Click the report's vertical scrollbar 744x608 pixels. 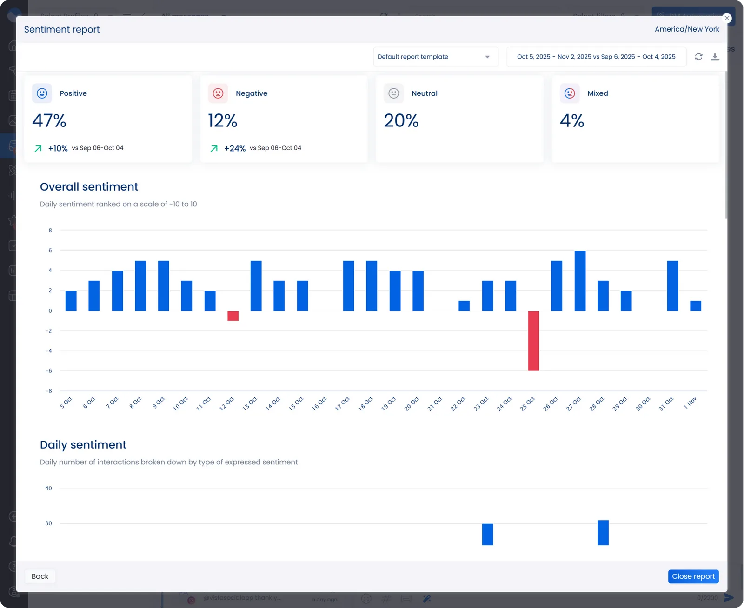(x=726, y=145)
